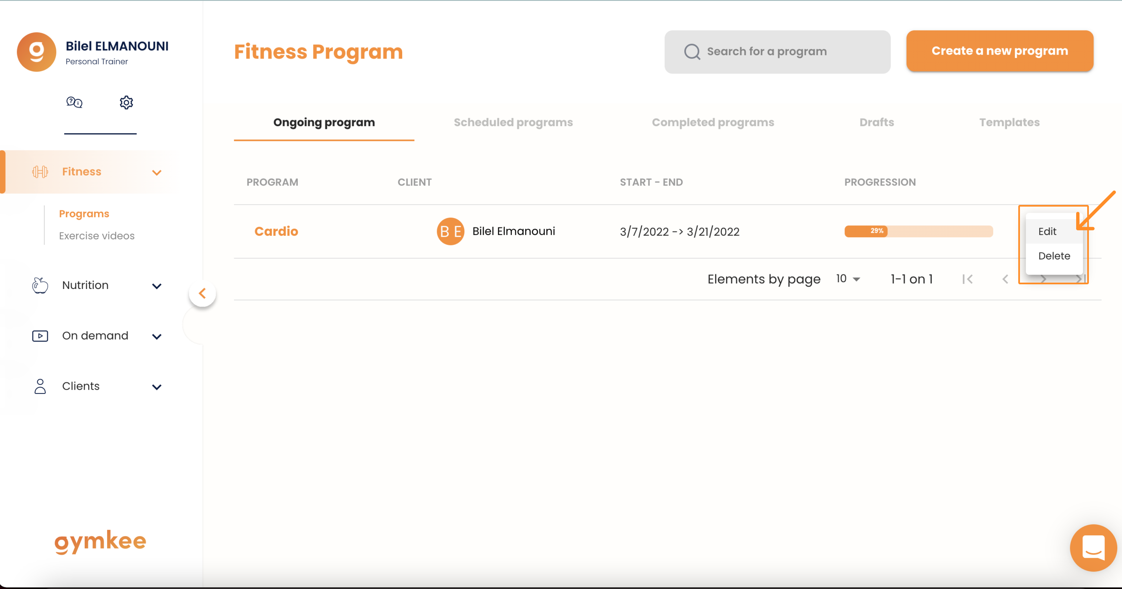Open Exercise videos in Fitness submenu
The image size is (1122, 589).
[x=97, y=236]
